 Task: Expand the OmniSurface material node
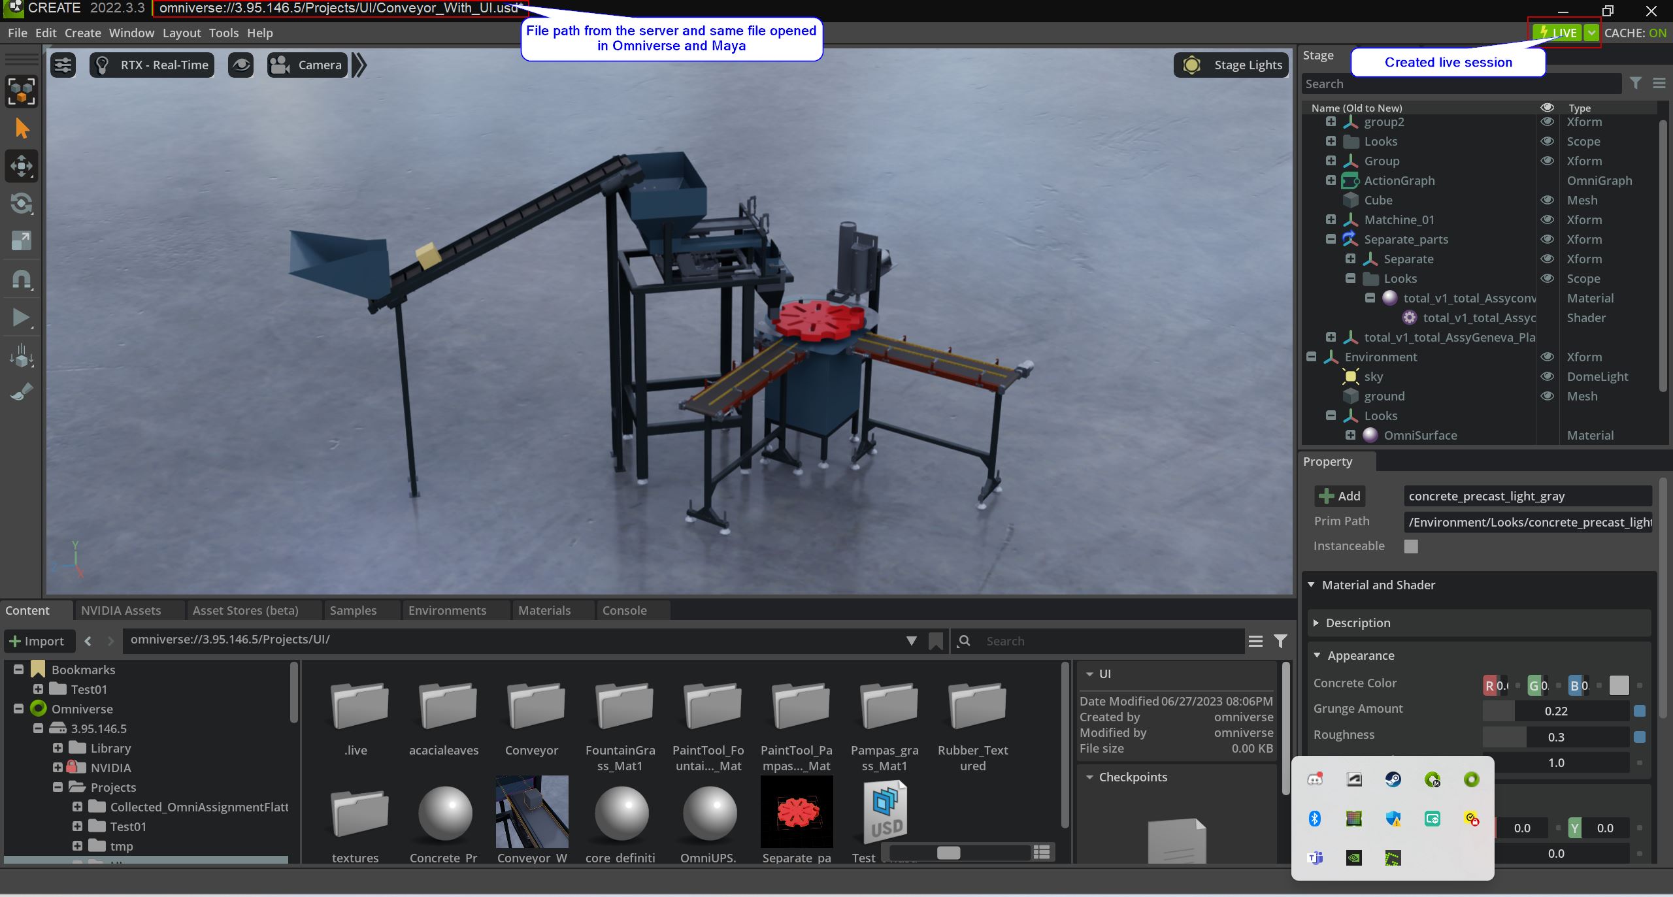1350,435
